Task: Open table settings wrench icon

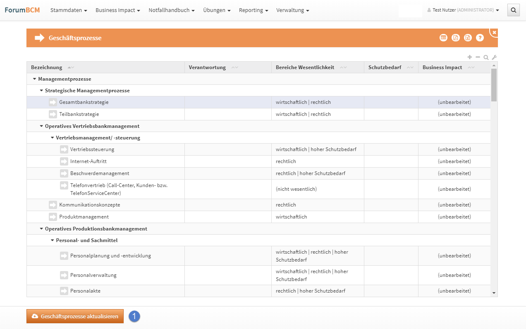Action: click(494, 58)
